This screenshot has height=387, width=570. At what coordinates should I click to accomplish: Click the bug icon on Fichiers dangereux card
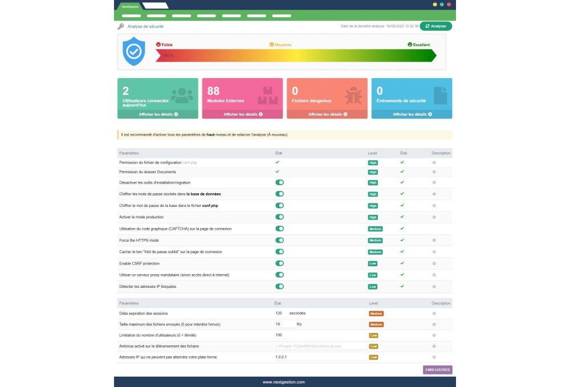pyautogui.click(x=351, y=95)
